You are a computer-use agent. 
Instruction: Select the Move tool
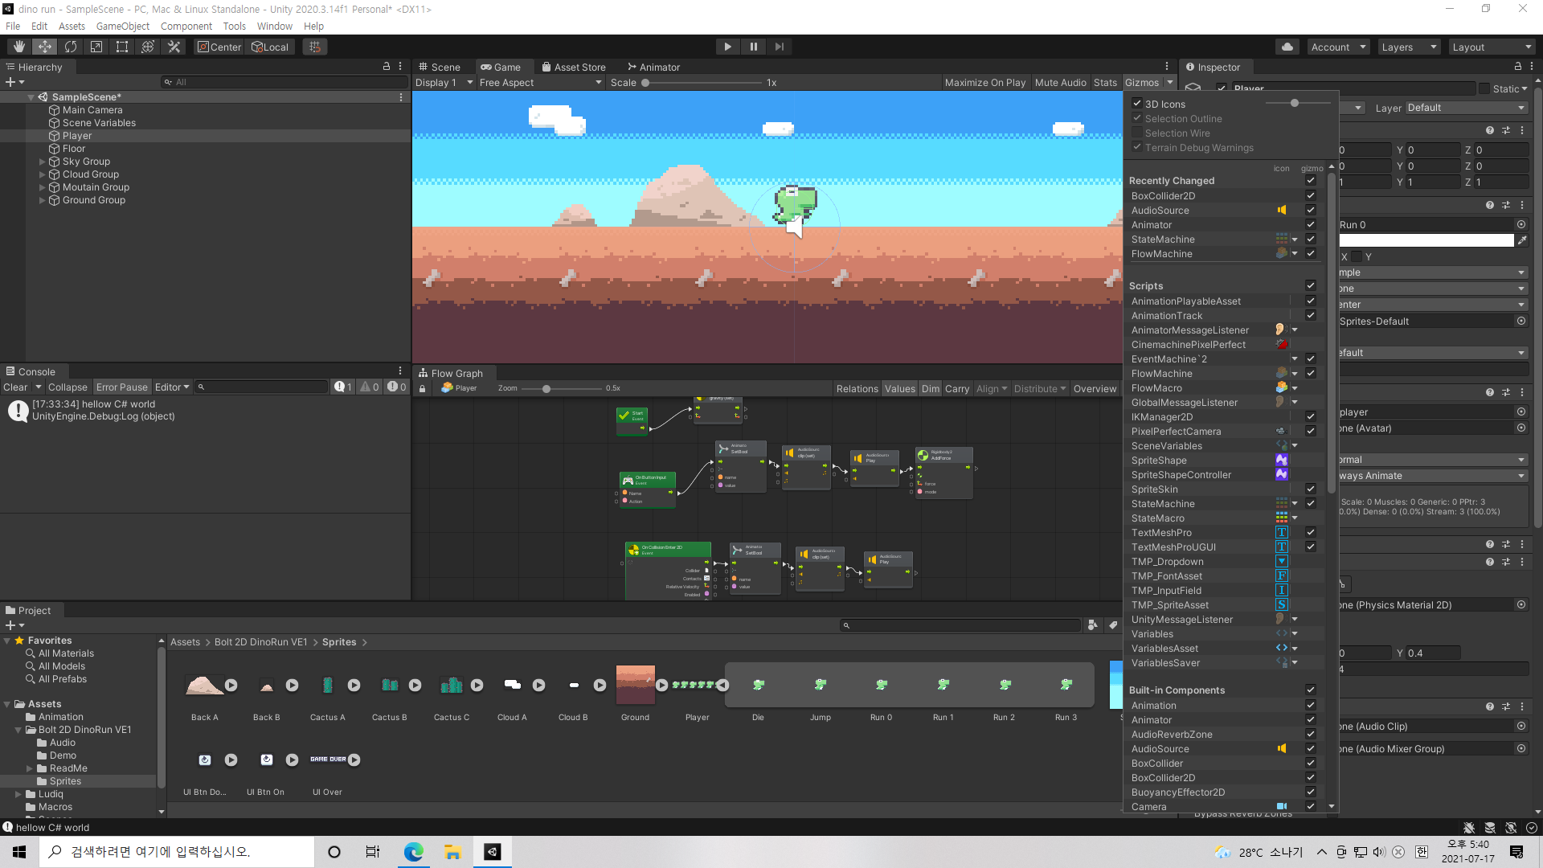click(45, 47)
